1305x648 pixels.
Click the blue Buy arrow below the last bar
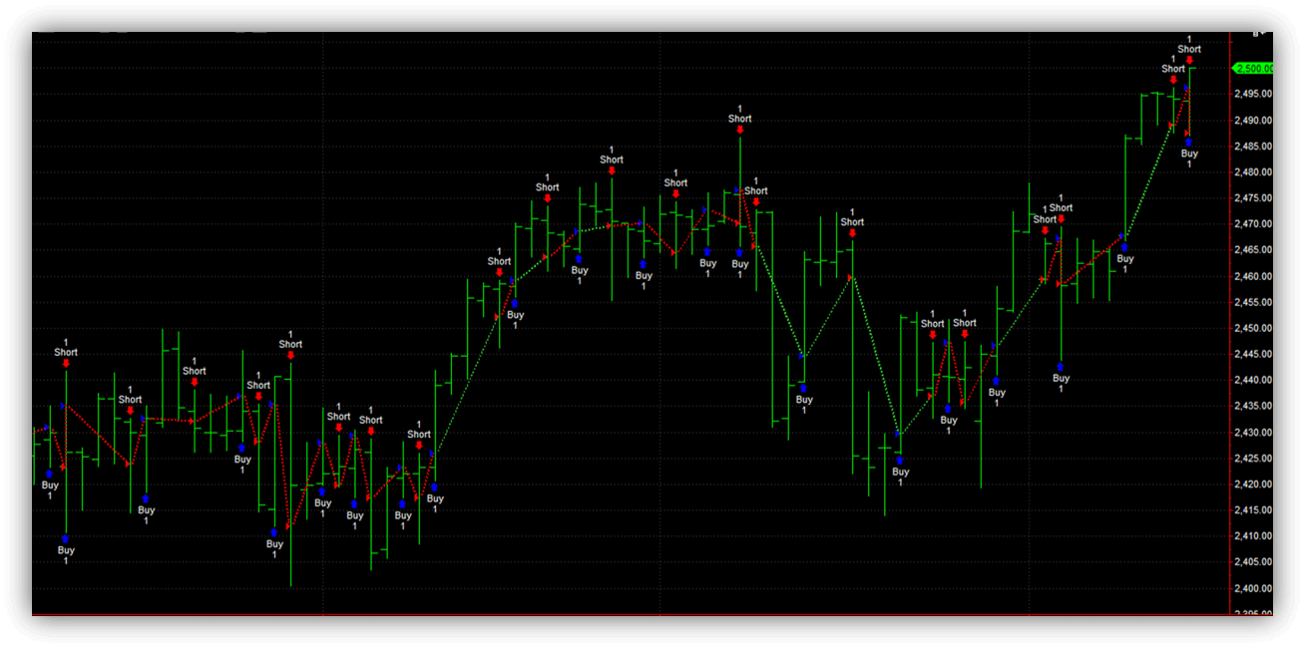pos(1189,143)
